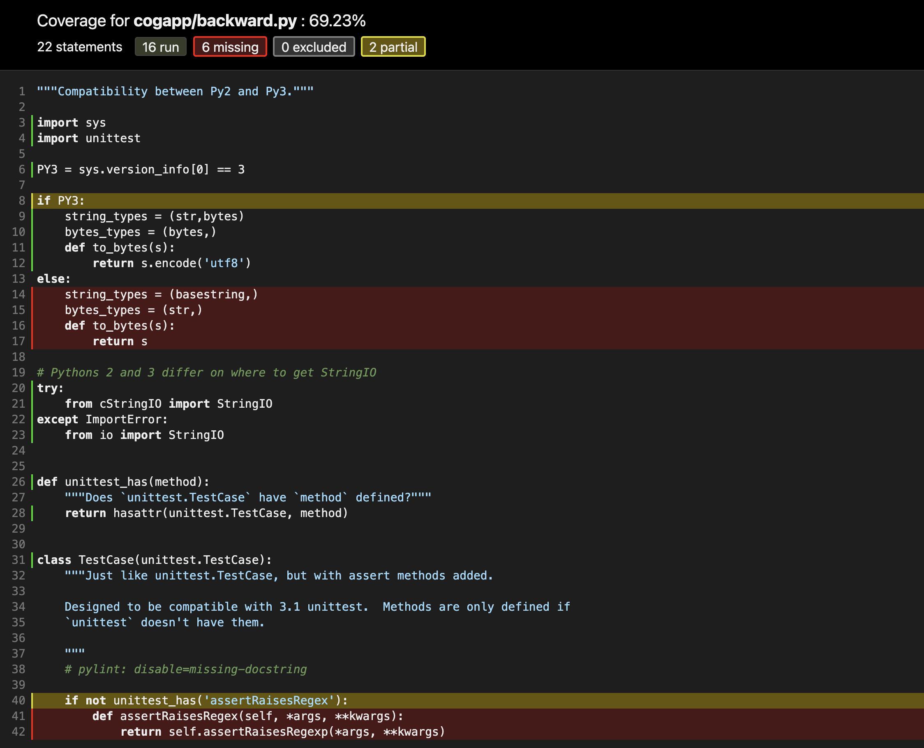This screenshot has width=924, height=748.
Task: Click line number 26 in gutter
Action: tap(18, 482)
